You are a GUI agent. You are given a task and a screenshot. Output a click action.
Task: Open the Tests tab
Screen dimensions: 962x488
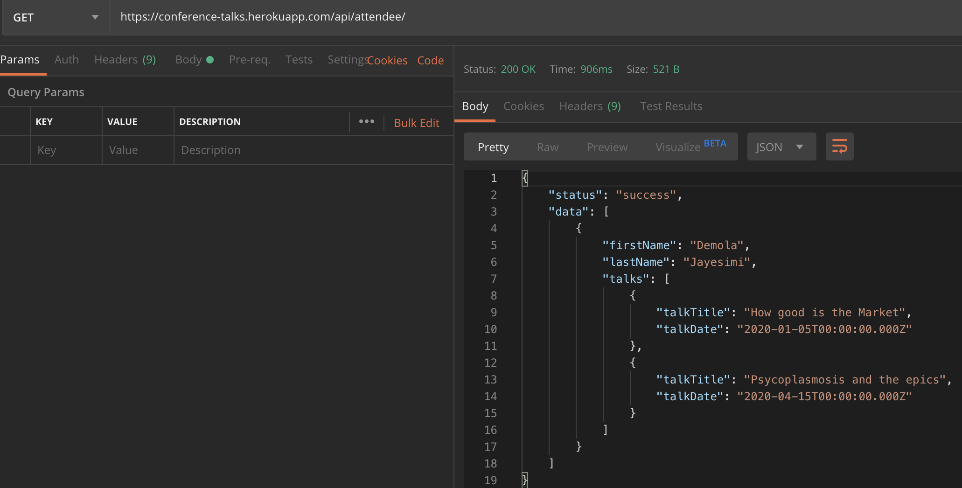tap(299, 60)
